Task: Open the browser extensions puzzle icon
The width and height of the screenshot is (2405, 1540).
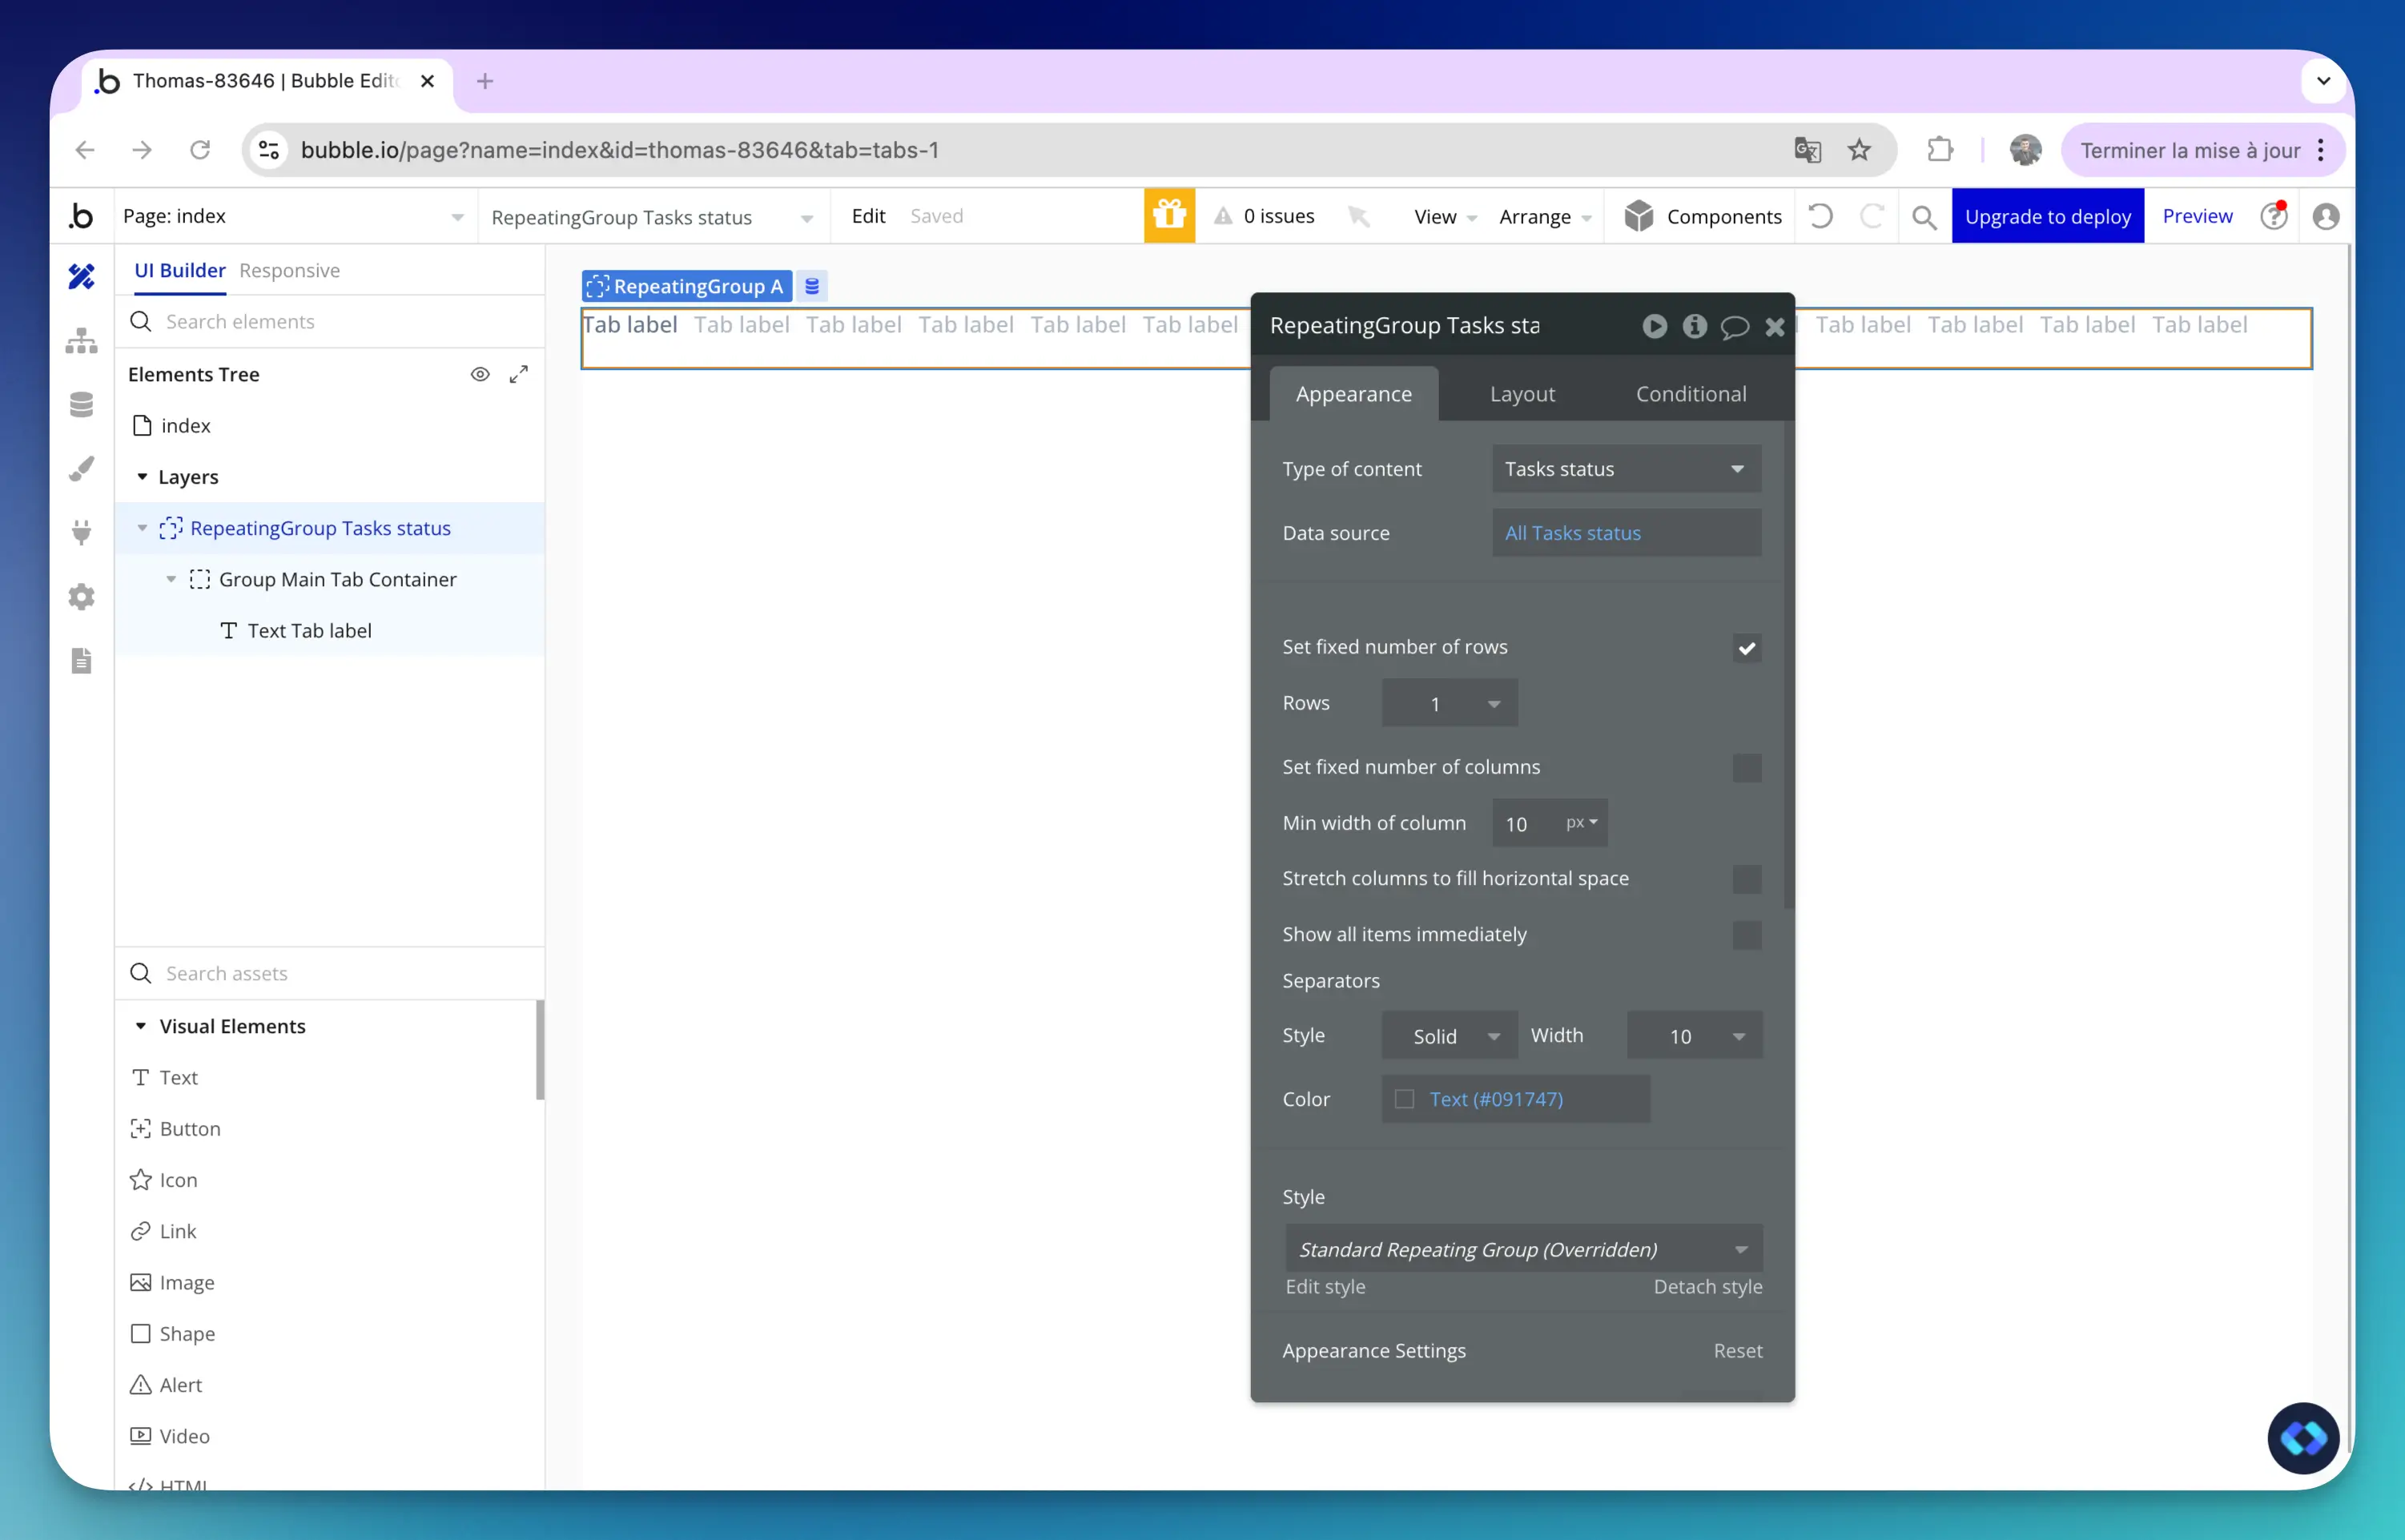Action: 1940,150
